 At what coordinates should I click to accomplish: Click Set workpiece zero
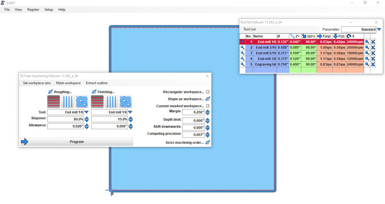37,83
